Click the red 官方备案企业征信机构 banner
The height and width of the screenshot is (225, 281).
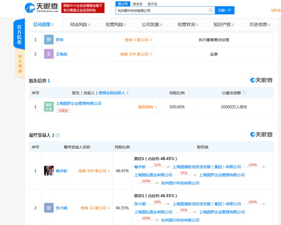(x=83, y=8)
